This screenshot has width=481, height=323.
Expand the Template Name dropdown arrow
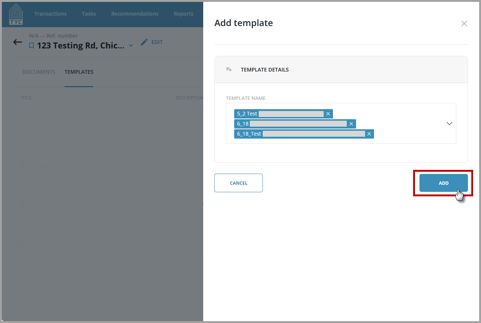[x=449, y=123]
